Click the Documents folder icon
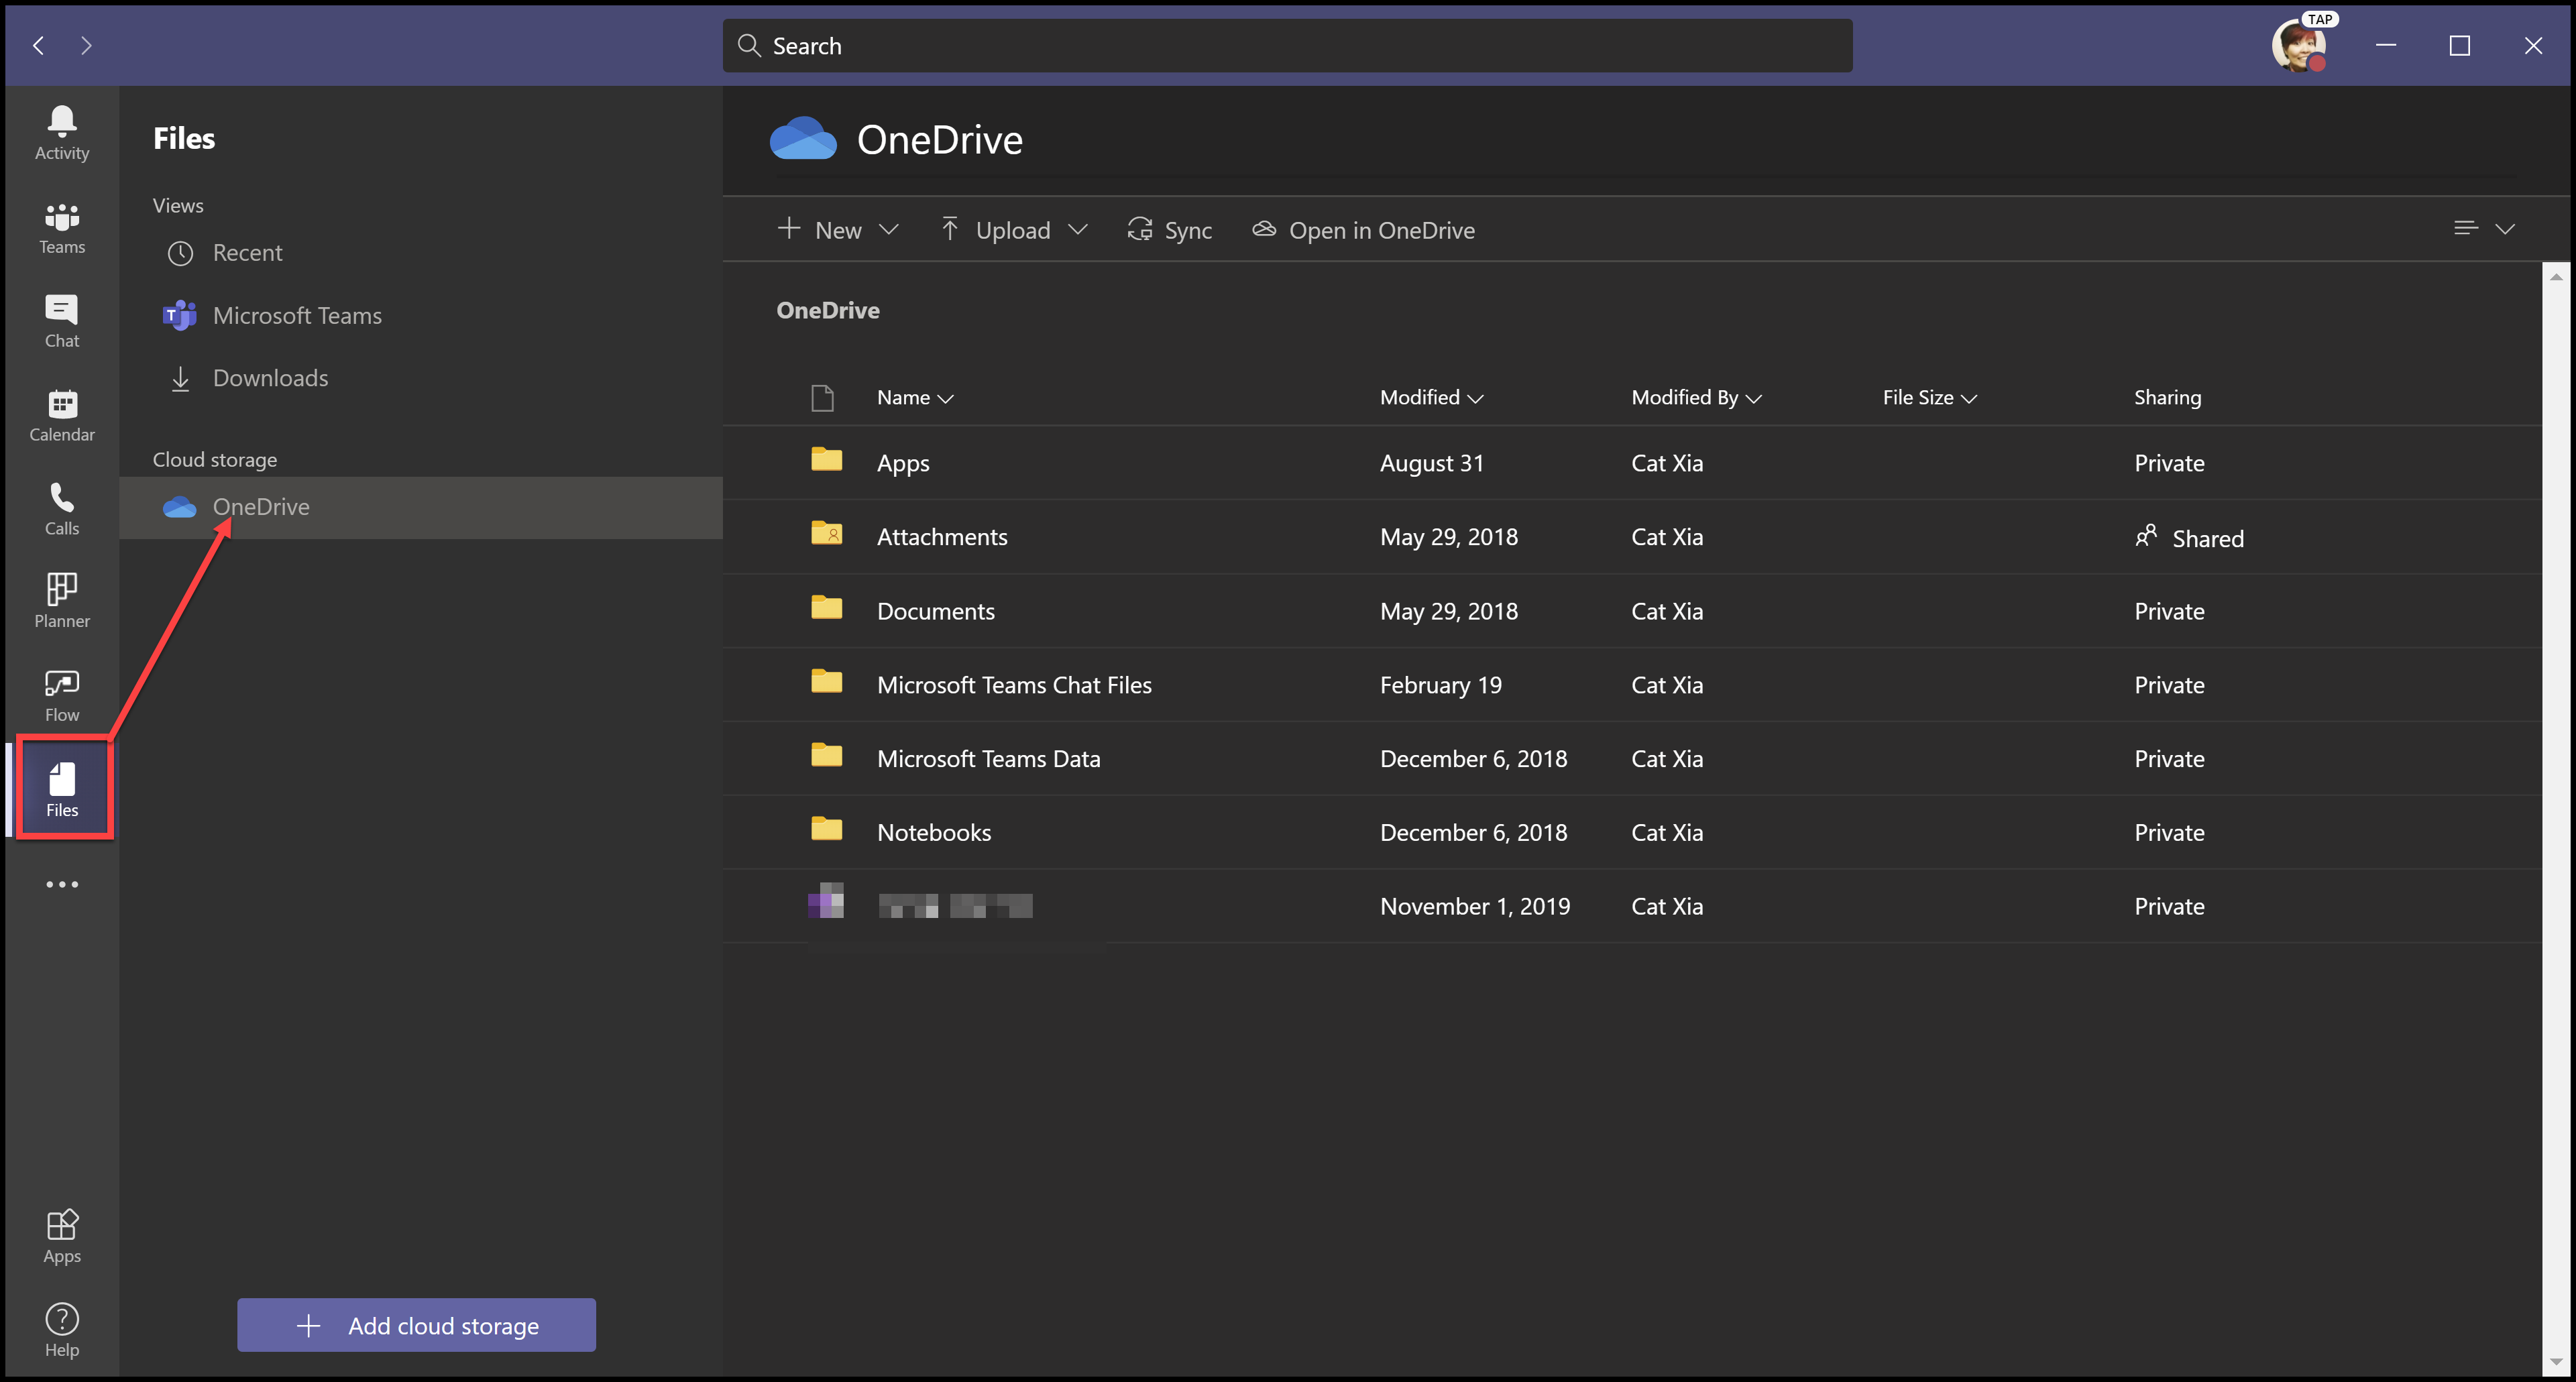The width and height of the screenshot is (2576, 1382). click(826, 607)
